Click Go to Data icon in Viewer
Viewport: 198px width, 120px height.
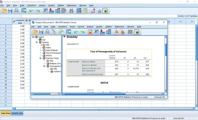pos(91,32)
